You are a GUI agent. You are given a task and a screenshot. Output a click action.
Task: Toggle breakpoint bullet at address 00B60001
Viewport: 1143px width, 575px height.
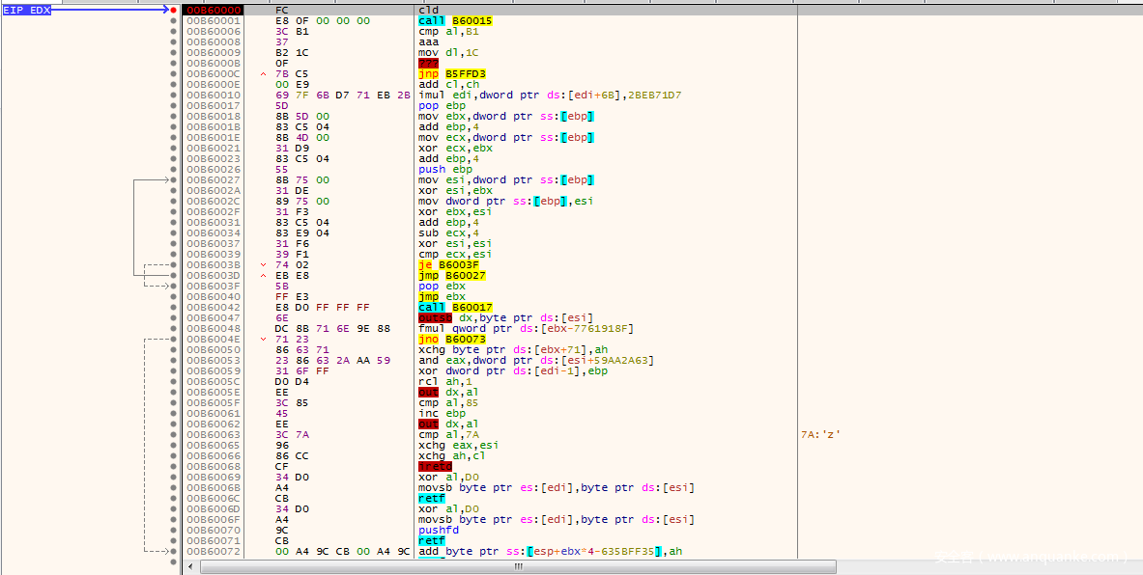coord(174,20)
